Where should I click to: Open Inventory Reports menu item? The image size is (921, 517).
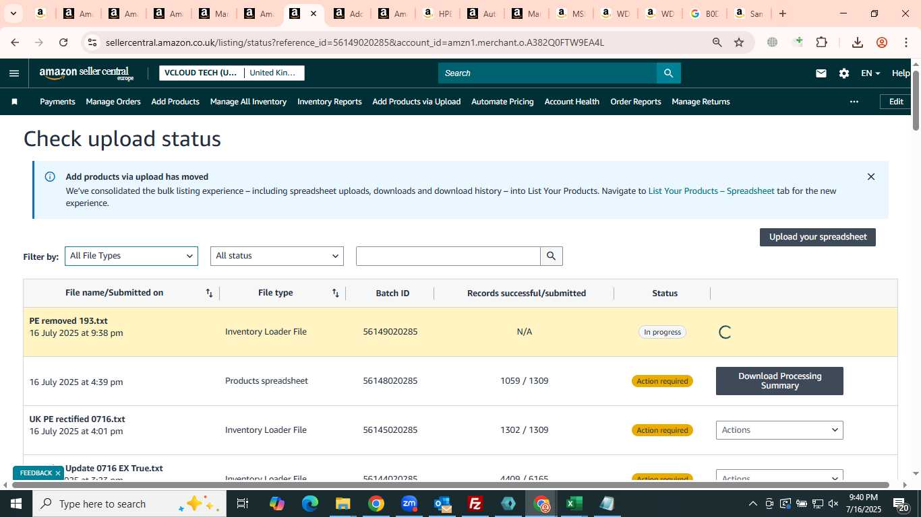coord(330,102)
